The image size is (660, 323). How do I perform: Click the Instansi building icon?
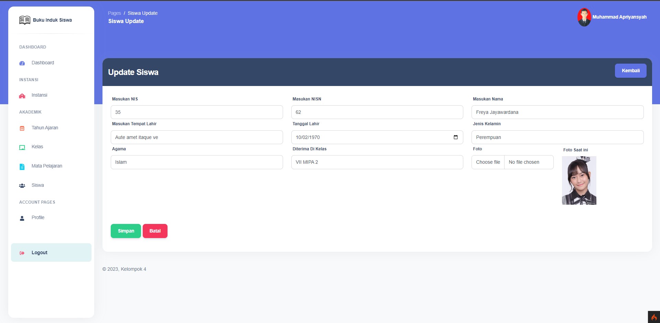(22, 96)
